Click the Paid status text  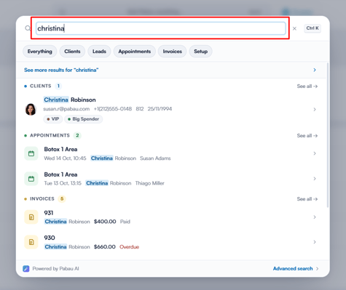point(125,222)
